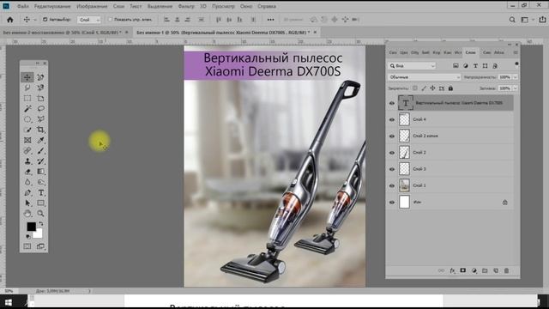This screenshot has height=309, width=549.
Task: Select the Hand tool
Action: (27, 214)
